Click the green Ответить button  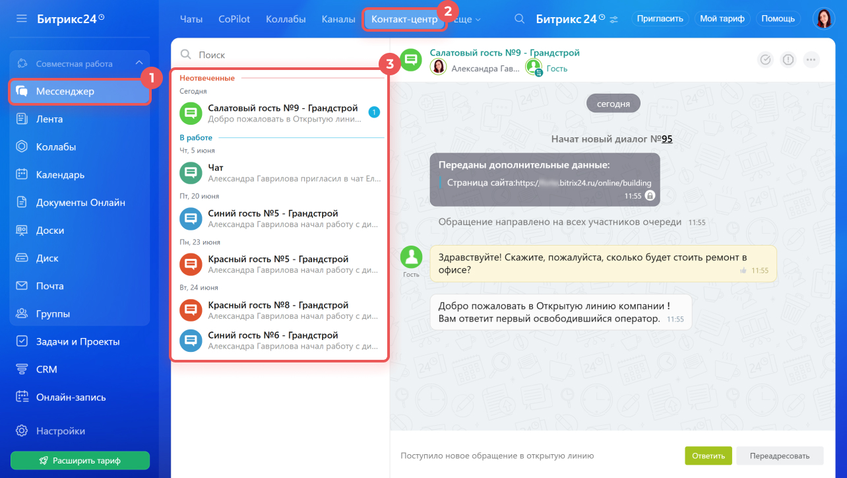tap(708, 456)
